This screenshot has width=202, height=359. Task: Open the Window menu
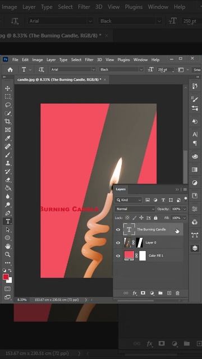[140, 60]
